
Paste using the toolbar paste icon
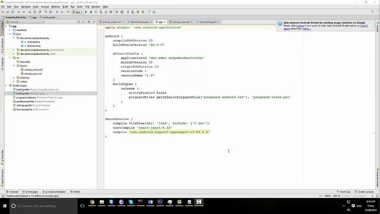40,12
